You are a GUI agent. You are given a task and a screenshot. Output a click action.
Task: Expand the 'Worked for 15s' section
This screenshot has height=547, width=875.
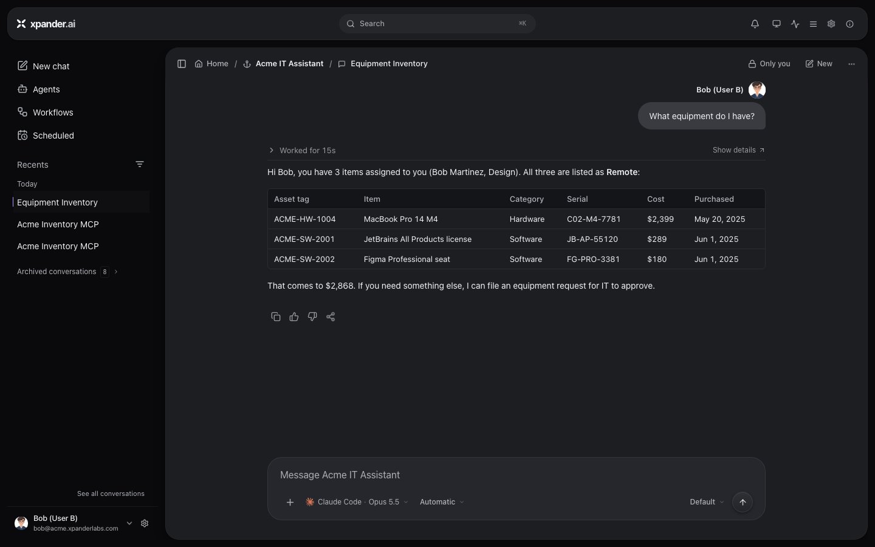302,150
